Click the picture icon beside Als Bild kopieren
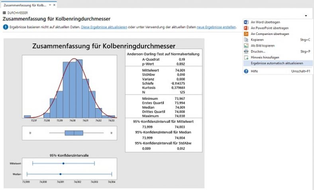 pos(246,46)
